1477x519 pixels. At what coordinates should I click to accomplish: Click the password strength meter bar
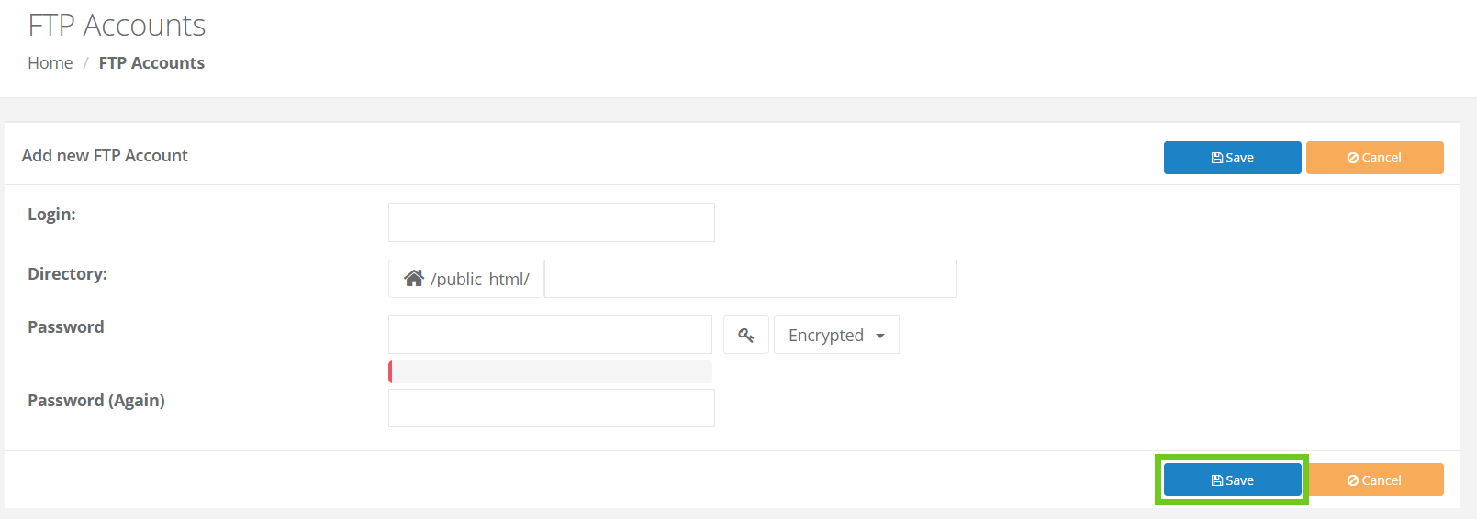(x=550, y=371)
